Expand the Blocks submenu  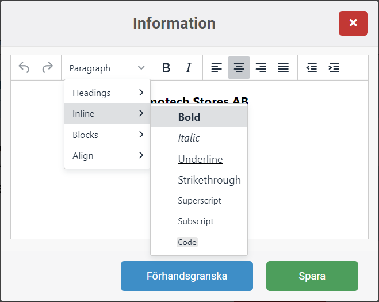[x=107, y=135]
